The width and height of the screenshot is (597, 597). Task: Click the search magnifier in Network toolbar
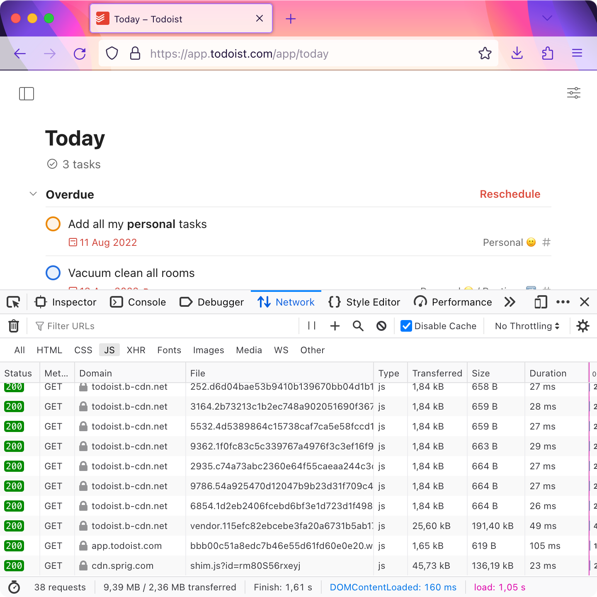click(358, 326)
